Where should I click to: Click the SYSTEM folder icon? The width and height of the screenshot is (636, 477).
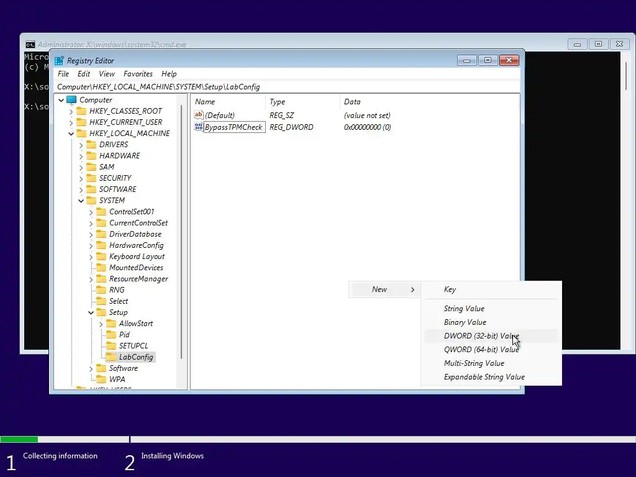tap(92, 201)
